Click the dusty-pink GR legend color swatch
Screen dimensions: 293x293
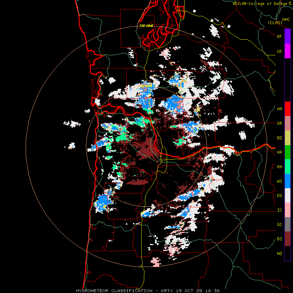[287, 123]
